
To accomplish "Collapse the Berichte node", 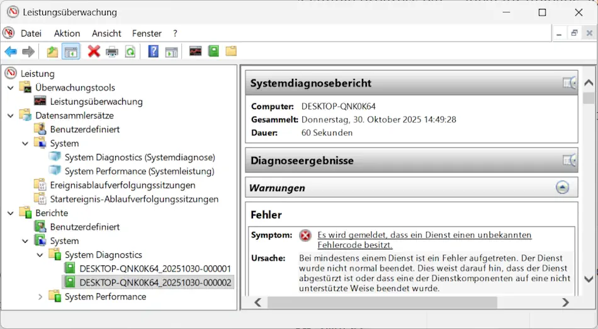I will point(11,213).
